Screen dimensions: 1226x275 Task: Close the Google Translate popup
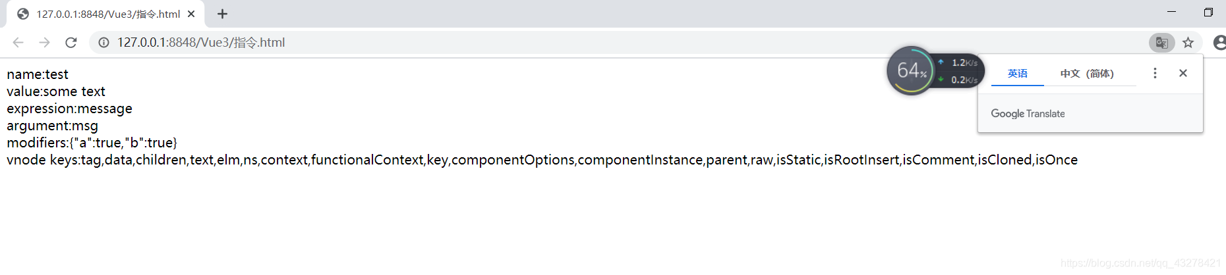coord(1183,73)
